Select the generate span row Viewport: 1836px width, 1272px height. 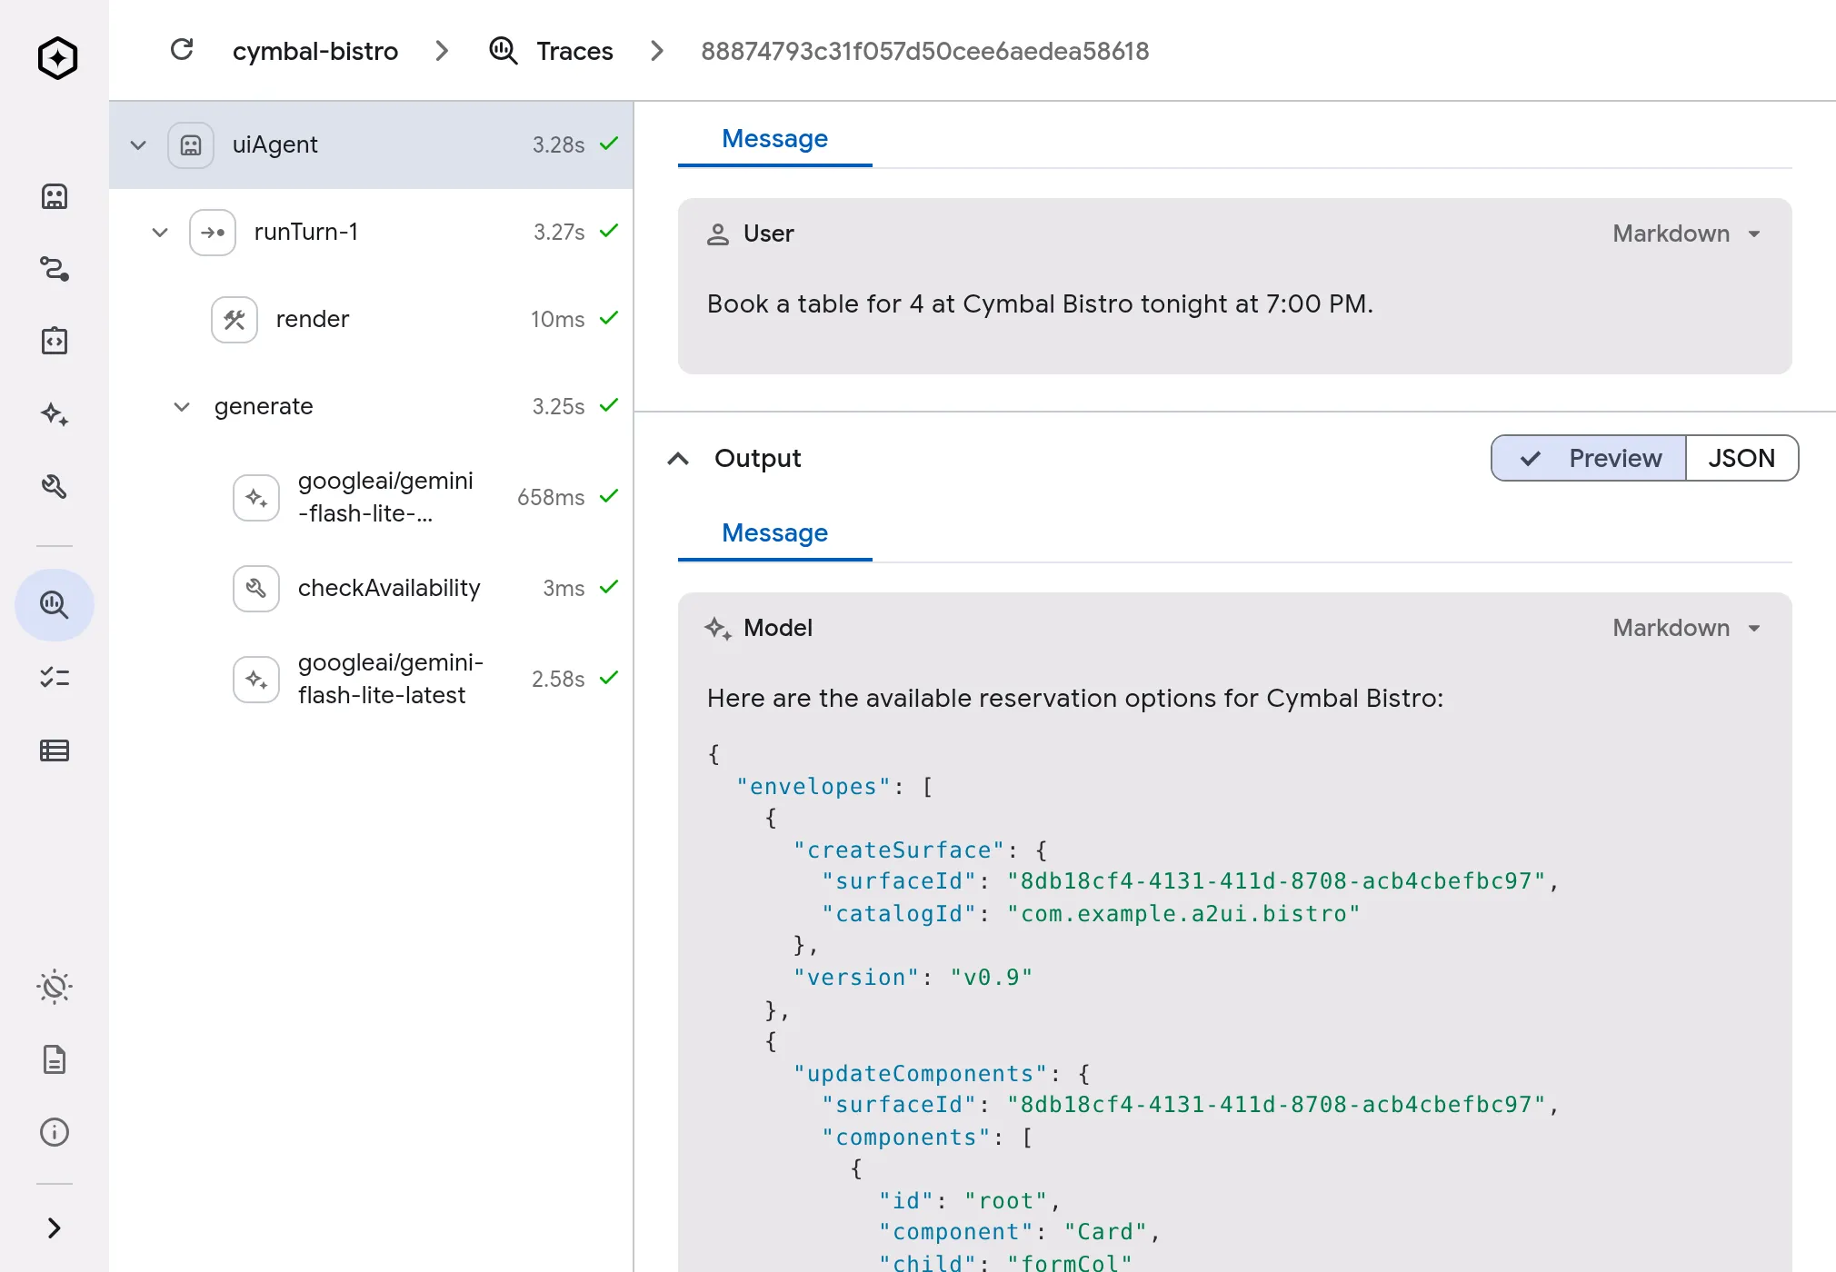point(371,407)
